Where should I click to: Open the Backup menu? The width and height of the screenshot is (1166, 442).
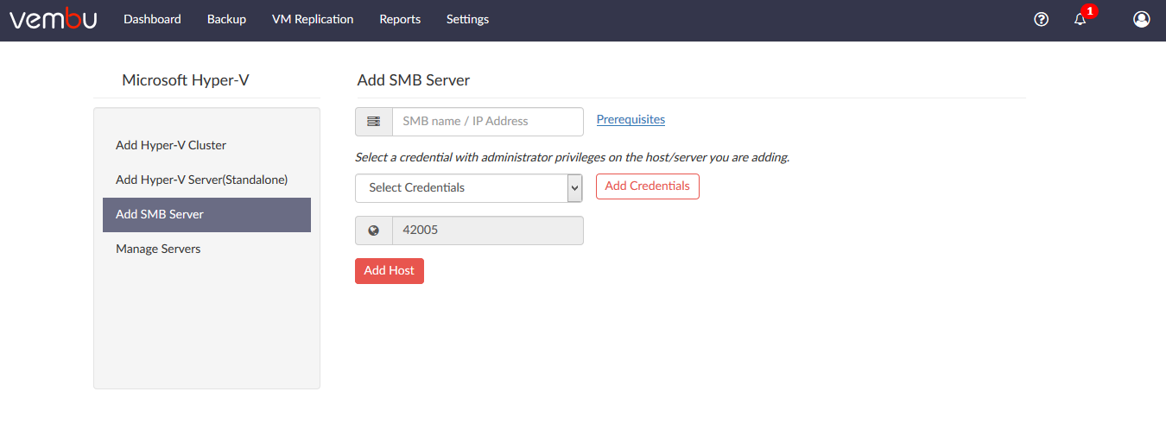click(226, 19)
